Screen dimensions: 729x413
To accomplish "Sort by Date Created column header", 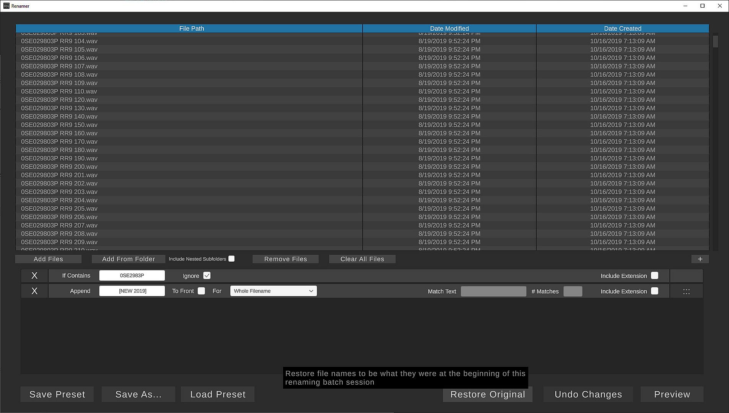I will (623, 28).
